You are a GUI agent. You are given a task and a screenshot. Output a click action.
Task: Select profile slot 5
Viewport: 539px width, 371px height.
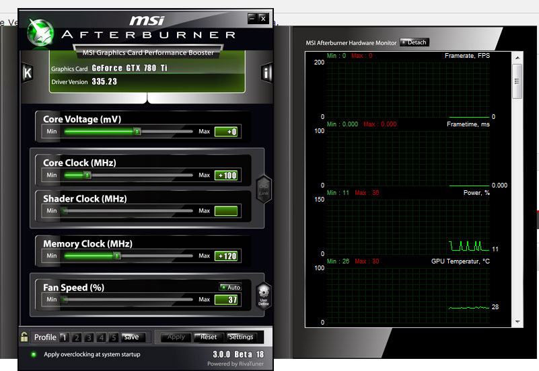pos(114,337)
